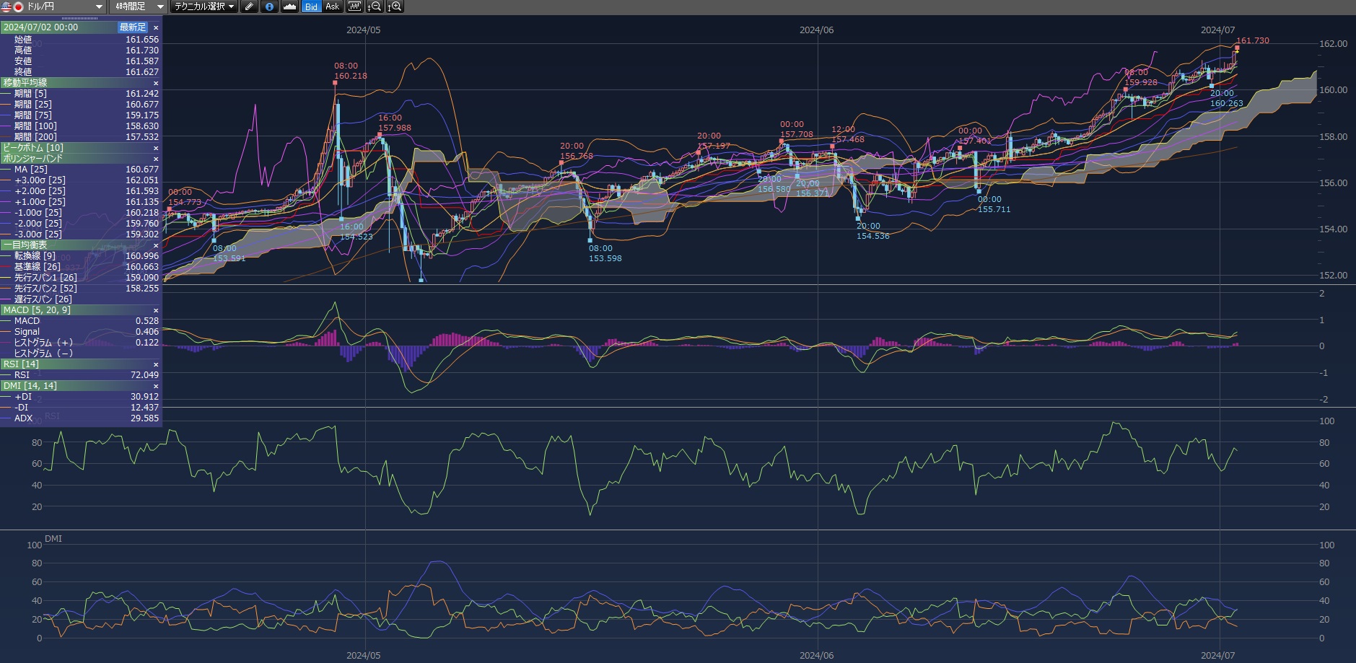Expand the テクニカル選択 menu
This screenshot has height=663, width=1356.
[204, 6]
